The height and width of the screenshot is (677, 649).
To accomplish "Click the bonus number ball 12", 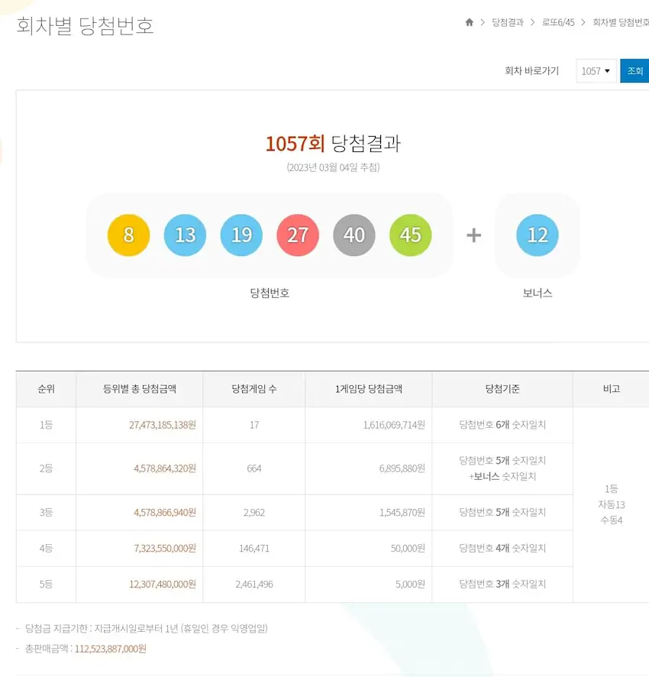I will [x=537, y=235].
